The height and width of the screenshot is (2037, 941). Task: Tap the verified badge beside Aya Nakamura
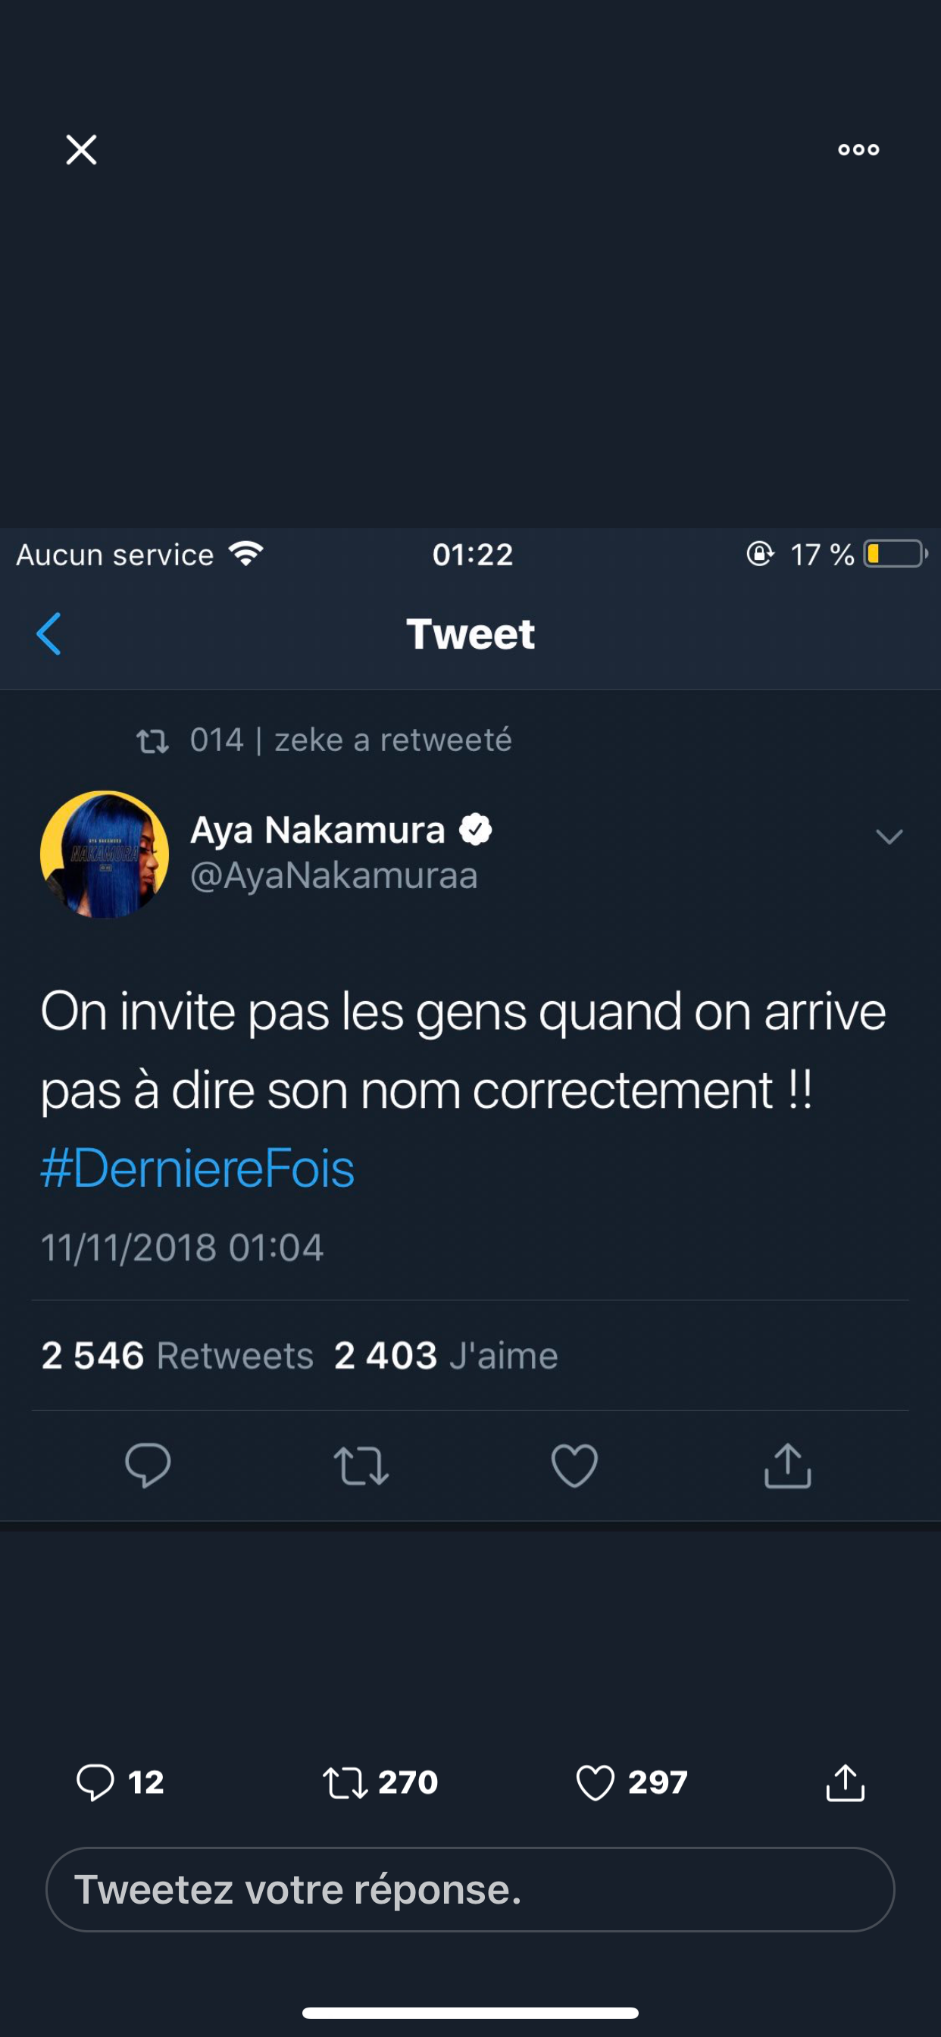click(476, 830)
